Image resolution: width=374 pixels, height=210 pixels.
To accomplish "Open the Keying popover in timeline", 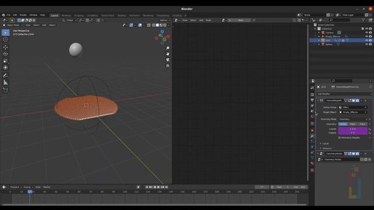I will (x=28, y=187).
